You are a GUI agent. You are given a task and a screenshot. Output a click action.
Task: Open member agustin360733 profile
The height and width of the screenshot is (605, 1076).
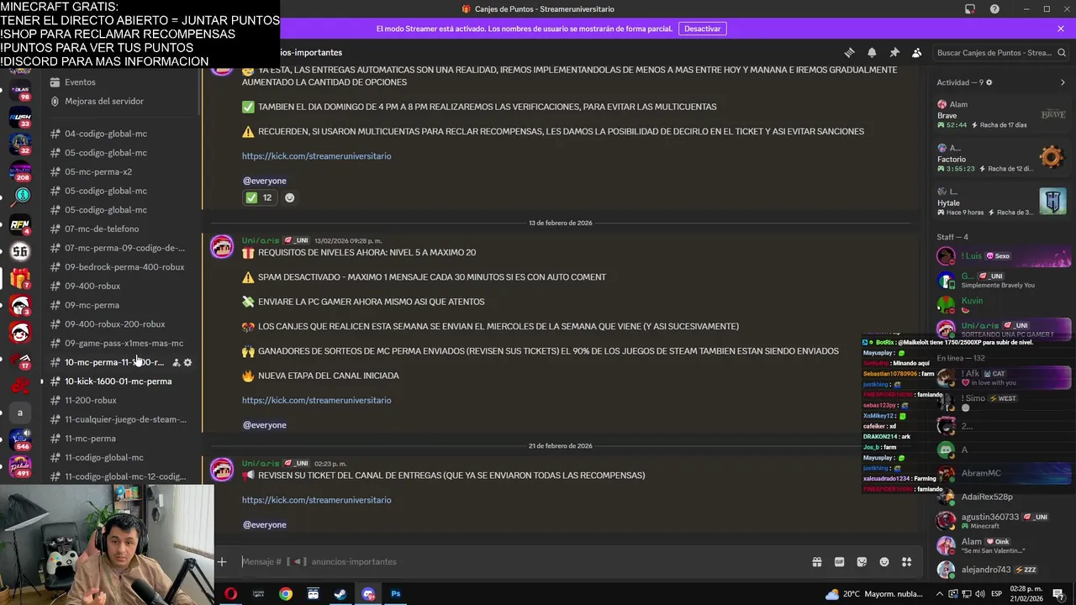[x=1002, y=521]
